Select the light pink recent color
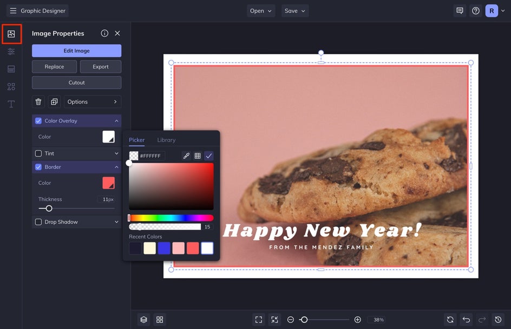Viewport: 511px width, 329px height. tap(178, 248)
